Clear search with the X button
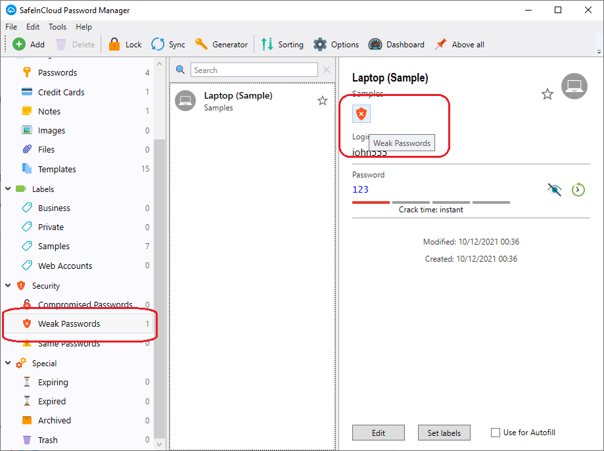The width and height of the screenshot is (604, 451). pyautogui.click(x=326, y=70)
